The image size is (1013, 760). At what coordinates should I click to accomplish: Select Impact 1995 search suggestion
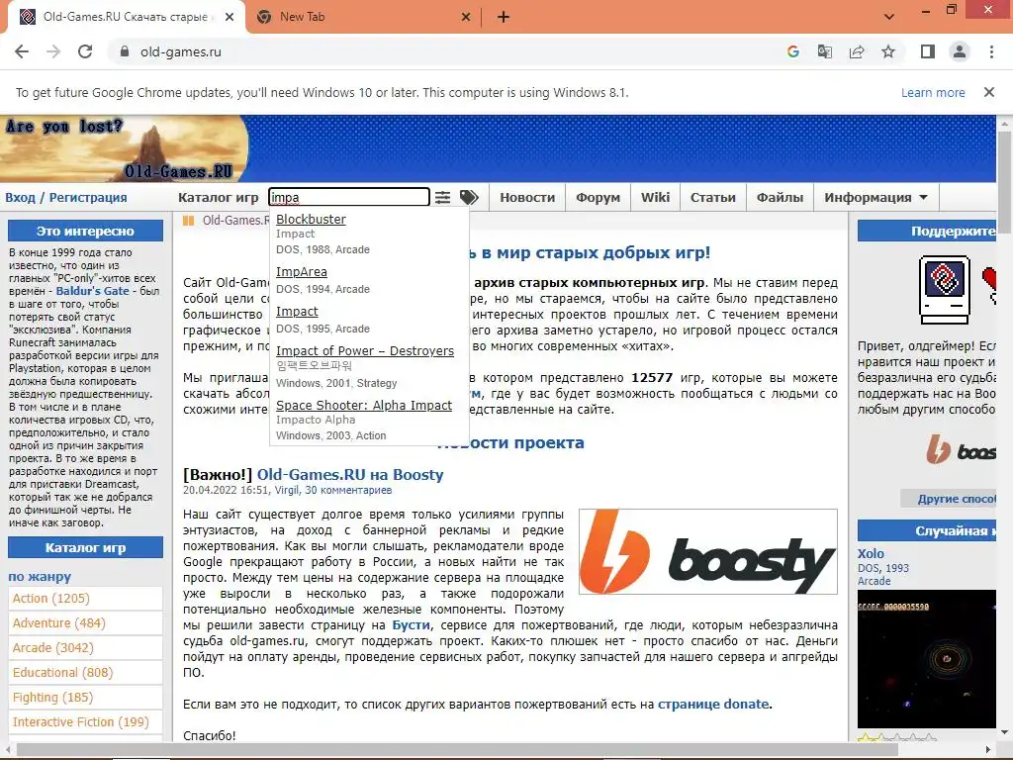click(x=297, y=312)
